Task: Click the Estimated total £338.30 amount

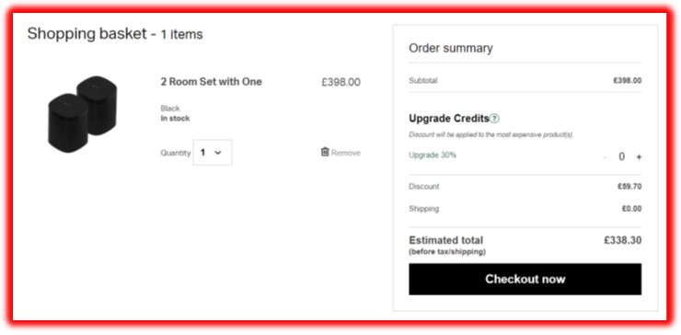Action: (x=622, y=240)
